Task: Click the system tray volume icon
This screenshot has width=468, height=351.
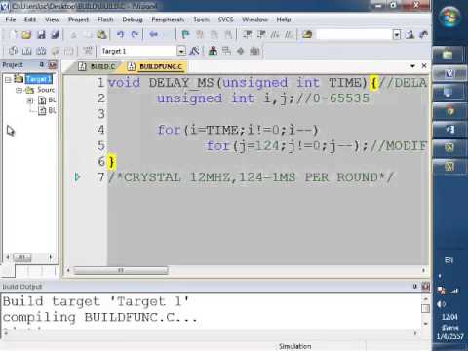Action: pos(441,304)
